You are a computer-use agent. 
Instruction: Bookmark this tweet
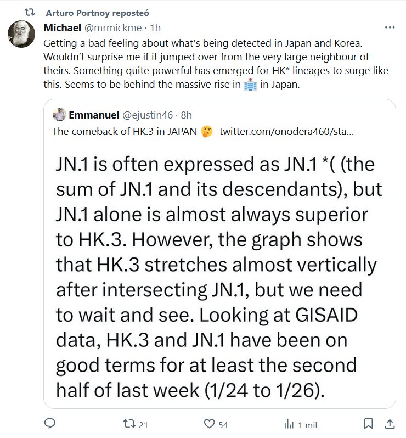pyautogui.click(x=370, y=424)
